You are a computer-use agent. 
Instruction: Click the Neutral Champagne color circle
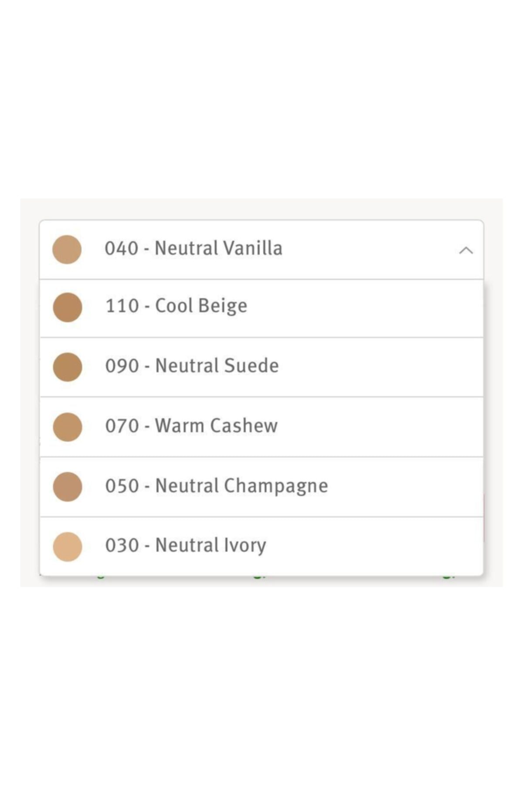68,487
